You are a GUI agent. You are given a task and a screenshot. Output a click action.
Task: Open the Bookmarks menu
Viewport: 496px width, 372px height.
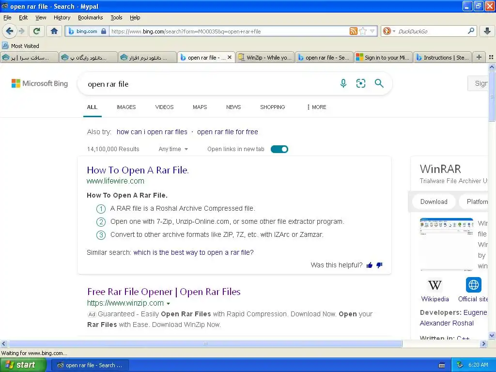point(90,17)
